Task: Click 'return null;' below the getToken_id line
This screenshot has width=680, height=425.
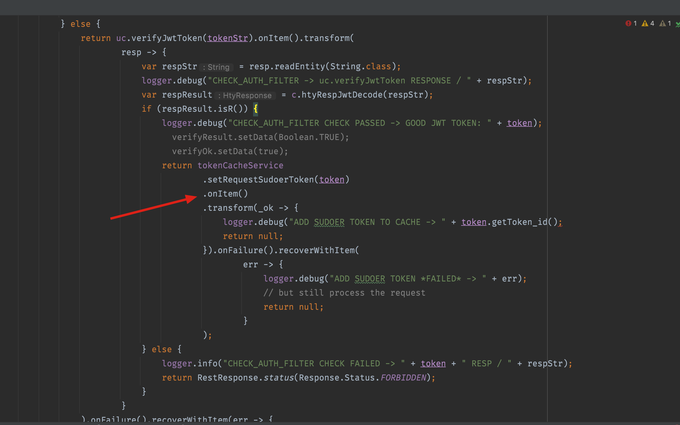Action: 253,236
